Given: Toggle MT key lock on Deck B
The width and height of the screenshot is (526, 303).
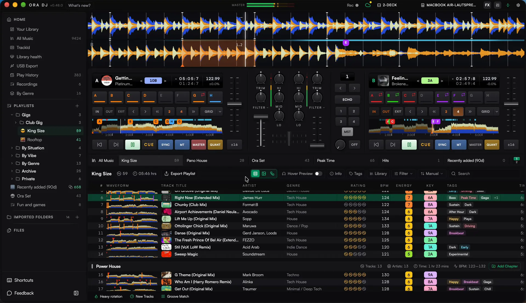Looking at the screenshot, I should (459, 145).
